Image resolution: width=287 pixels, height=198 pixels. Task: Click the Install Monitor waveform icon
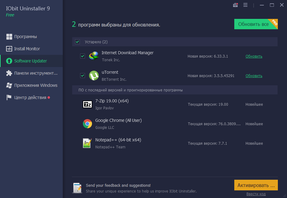(x=9, y=49)
